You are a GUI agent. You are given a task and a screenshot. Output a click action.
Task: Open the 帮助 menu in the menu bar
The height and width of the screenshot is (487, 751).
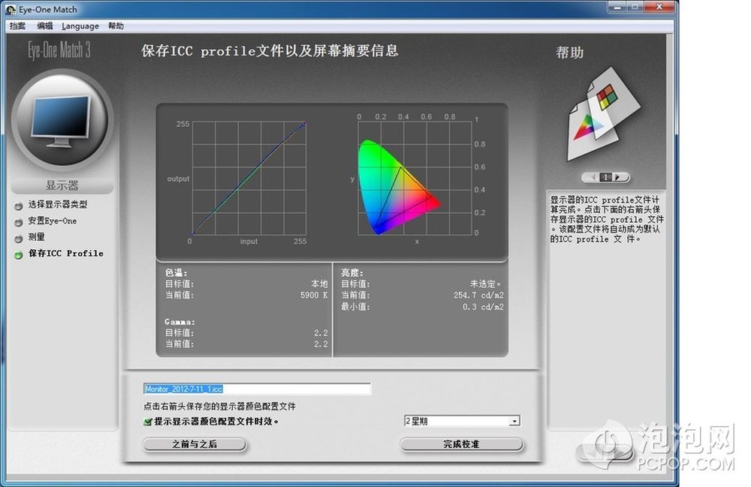116,26
